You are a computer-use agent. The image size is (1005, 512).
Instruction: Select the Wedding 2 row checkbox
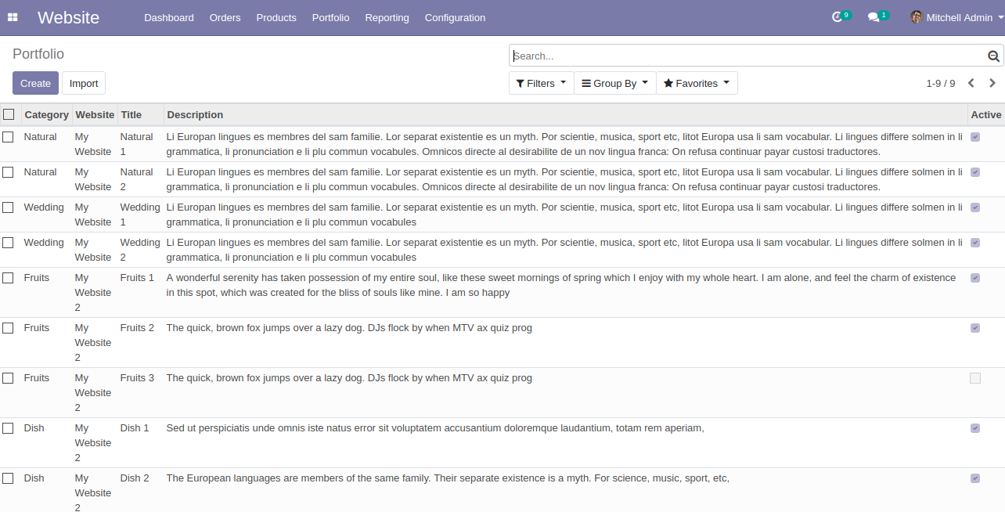[x=8, y=242]
